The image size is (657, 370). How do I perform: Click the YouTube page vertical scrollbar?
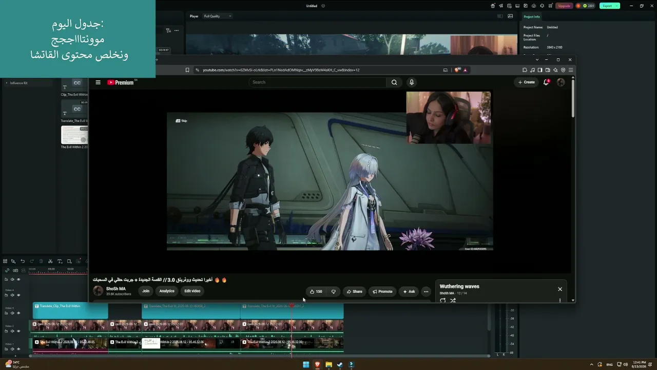[573, 98]
